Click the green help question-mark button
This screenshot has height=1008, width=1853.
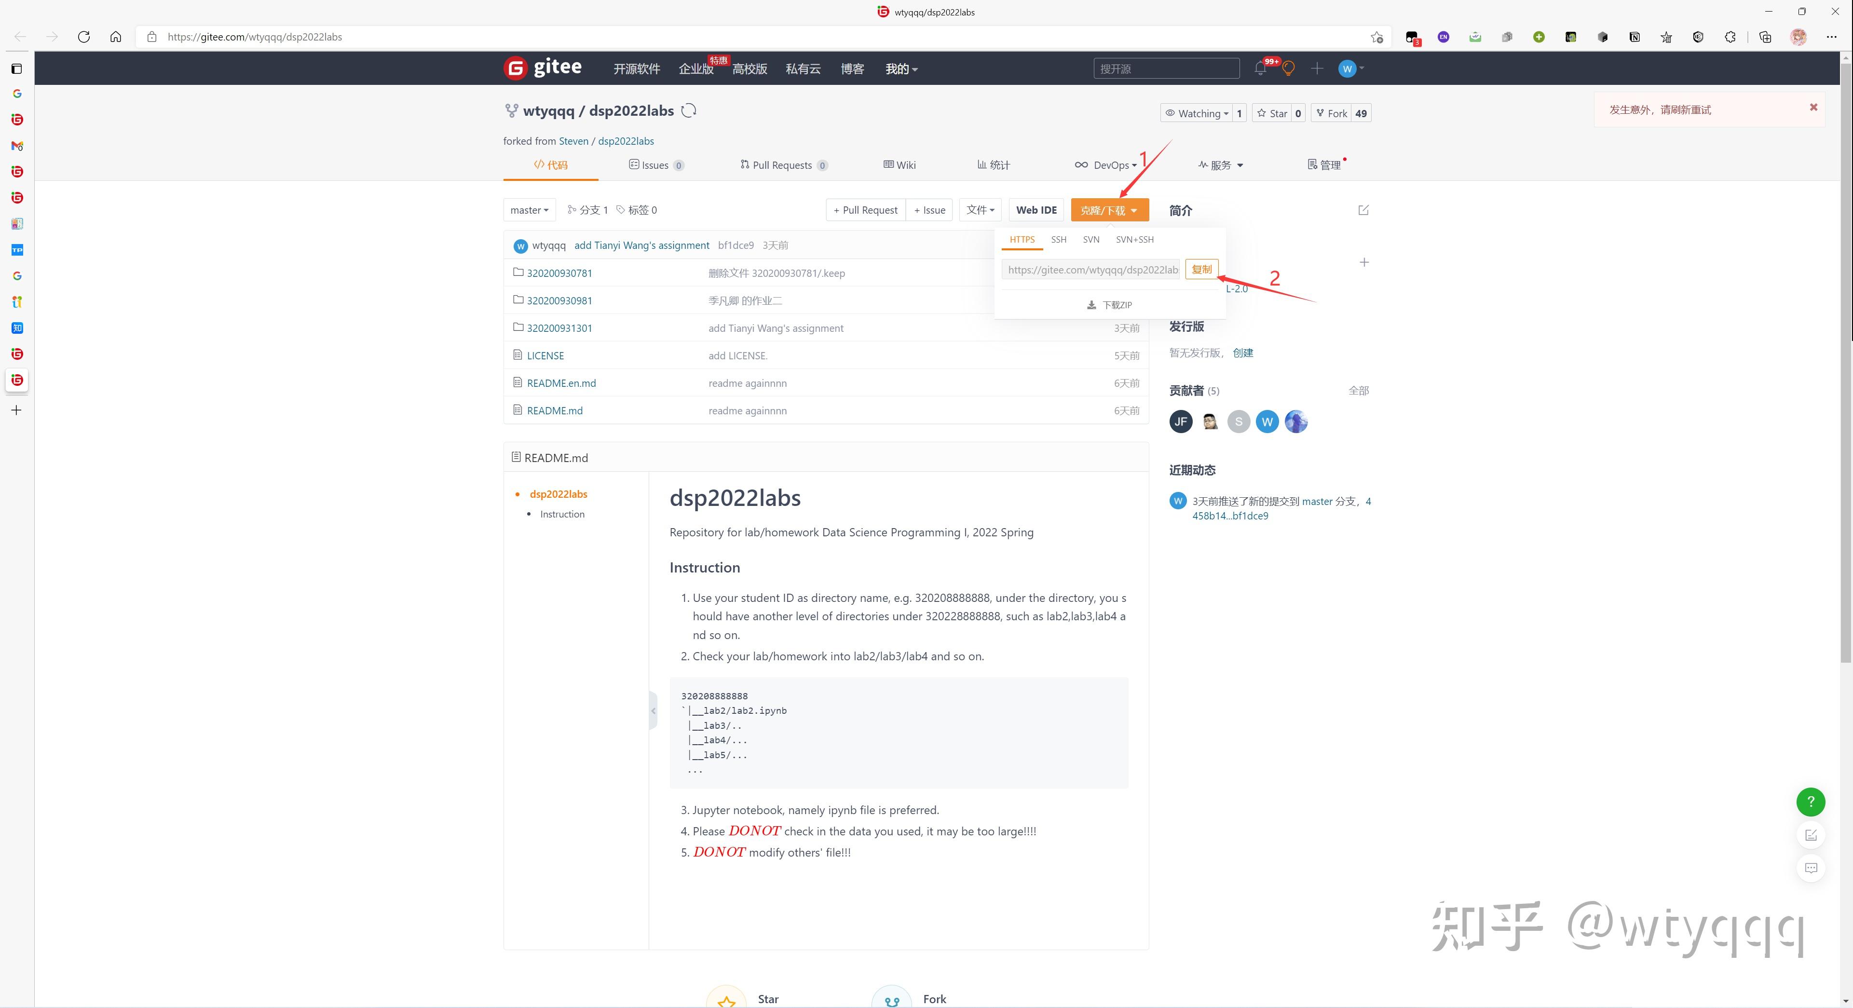click(1811, 802)
